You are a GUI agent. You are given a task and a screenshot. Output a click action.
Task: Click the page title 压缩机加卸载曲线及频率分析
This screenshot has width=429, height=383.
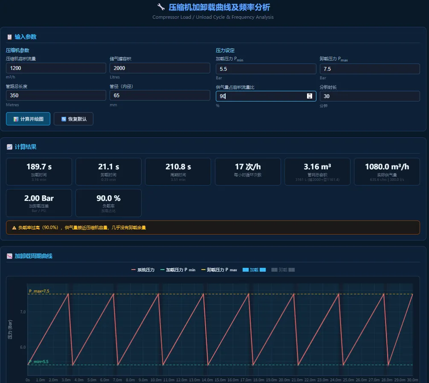tap(219, 7)
